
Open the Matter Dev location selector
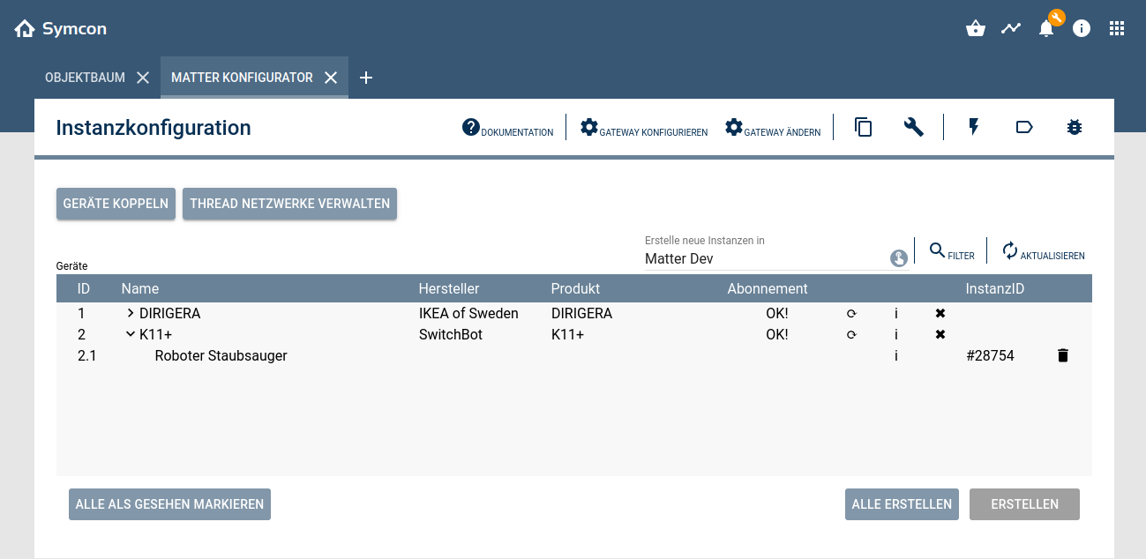(x=898, y=258)
